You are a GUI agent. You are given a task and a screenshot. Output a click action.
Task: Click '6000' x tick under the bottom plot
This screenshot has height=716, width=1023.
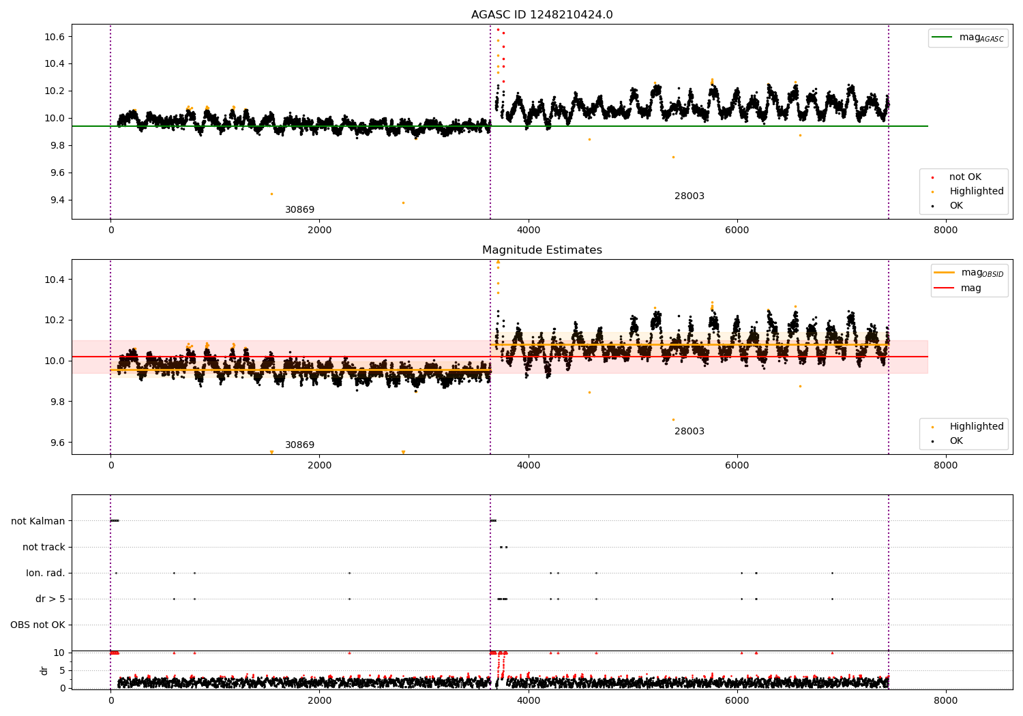coord(737,701)
